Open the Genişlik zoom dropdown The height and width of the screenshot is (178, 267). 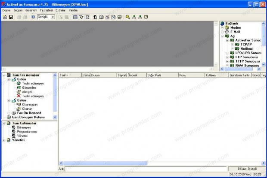point(53,17)
